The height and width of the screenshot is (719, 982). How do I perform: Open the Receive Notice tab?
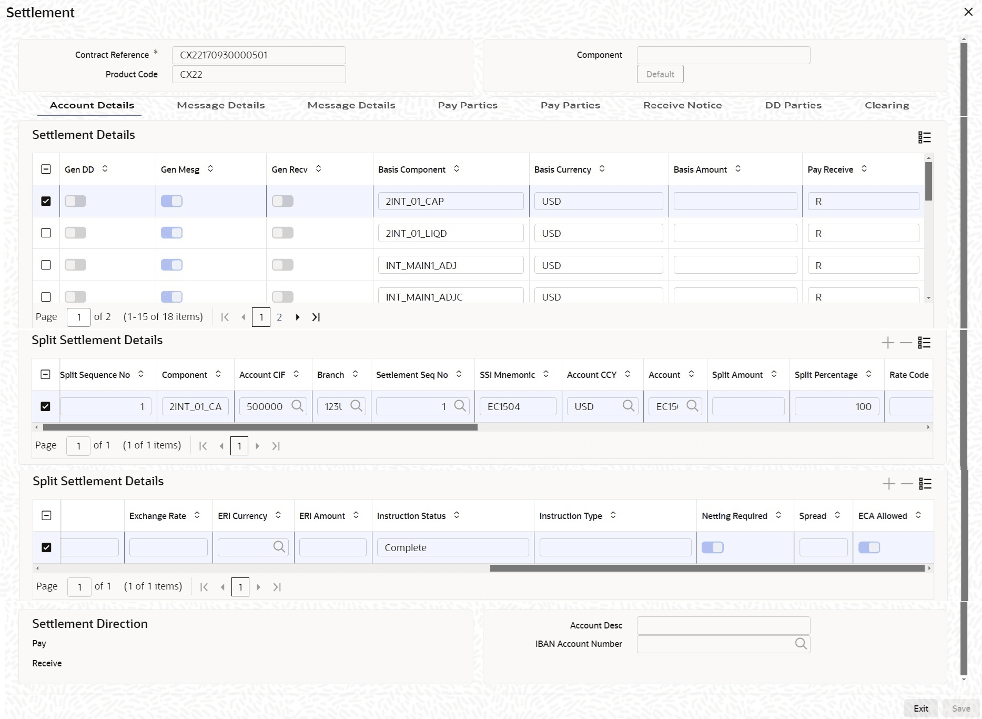683,105
